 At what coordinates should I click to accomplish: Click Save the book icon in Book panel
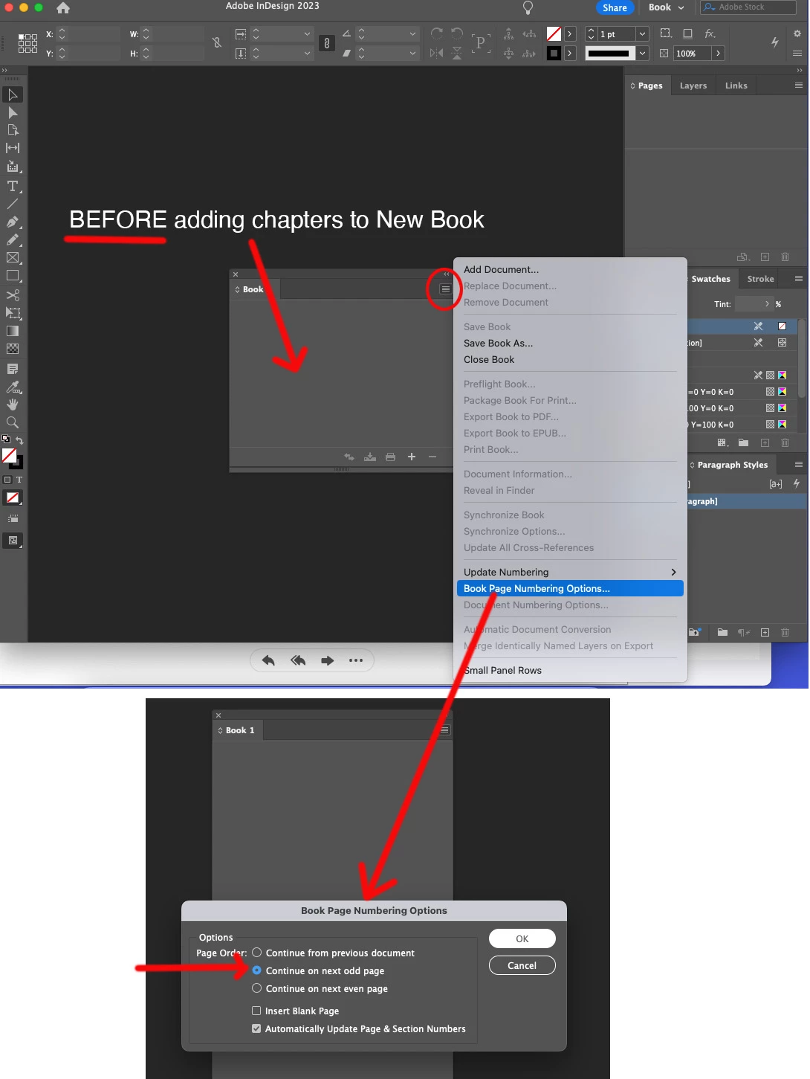click(x=370, y=457)
